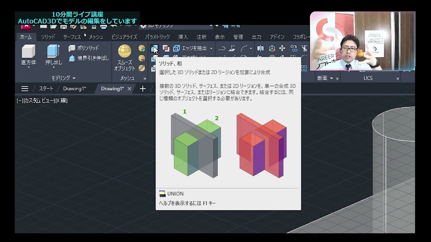Select the エッジを抽出 (extract edges) tool

190,48
